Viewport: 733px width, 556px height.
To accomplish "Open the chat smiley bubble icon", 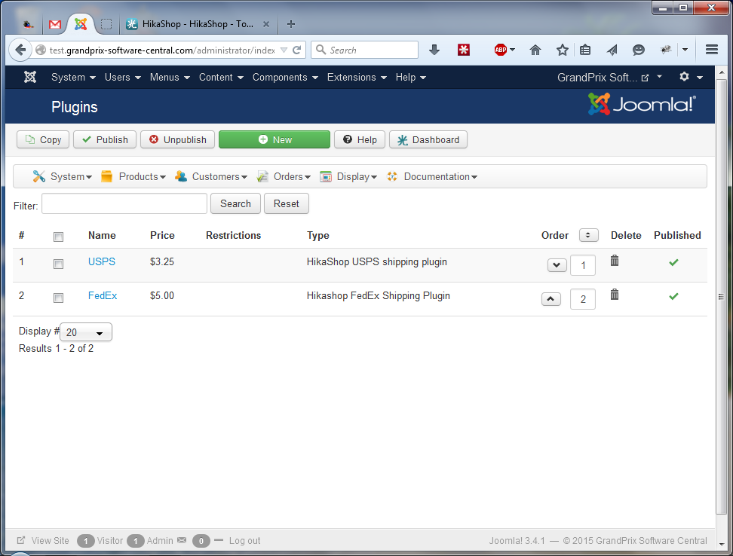I will pyautogui.click(x=639, y=50).
